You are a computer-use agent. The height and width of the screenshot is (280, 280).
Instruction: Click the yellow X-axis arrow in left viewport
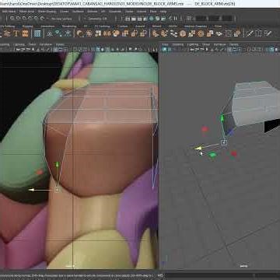click(x=32, y=190)
